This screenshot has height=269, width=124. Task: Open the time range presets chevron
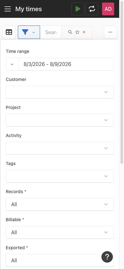click(x=12, y=64)
